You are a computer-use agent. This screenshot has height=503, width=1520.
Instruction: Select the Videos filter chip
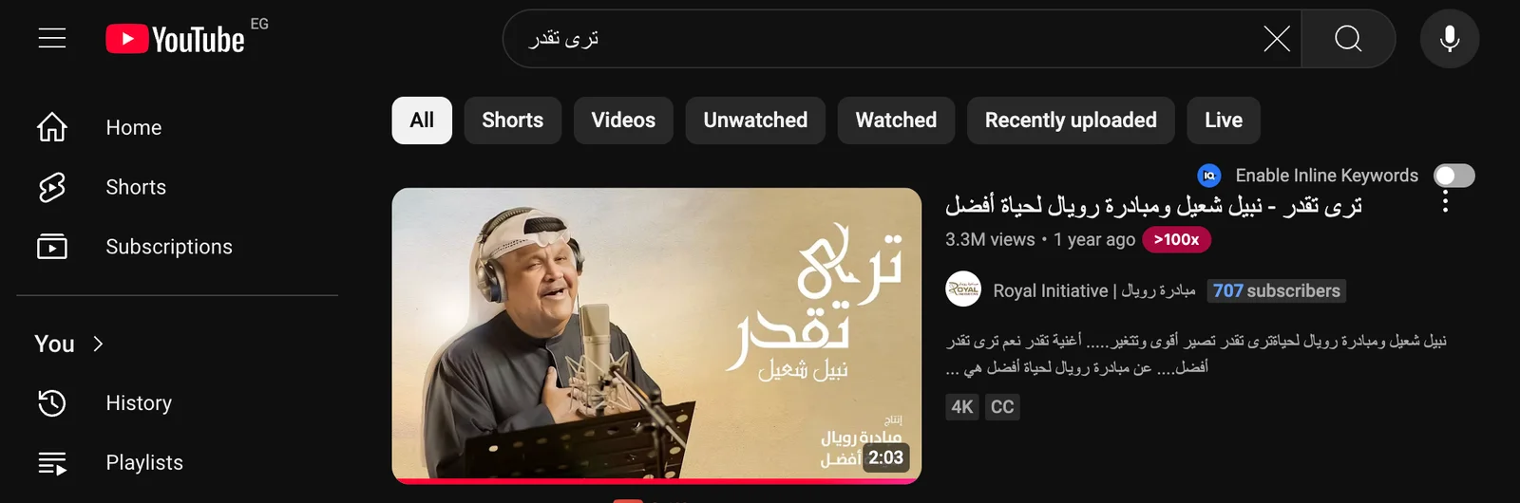click(x=623, y=121)
